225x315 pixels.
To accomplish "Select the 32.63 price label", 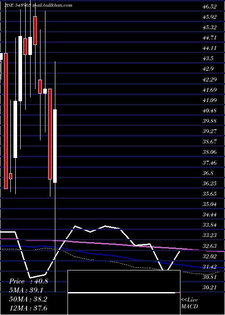I will point(210,246).
